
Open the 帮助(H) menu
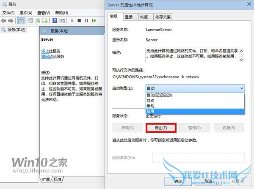pos(61,13)
